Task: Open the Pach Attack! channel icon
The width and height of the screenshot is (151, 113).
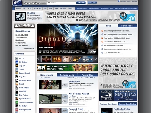Action: coord(17,88)
